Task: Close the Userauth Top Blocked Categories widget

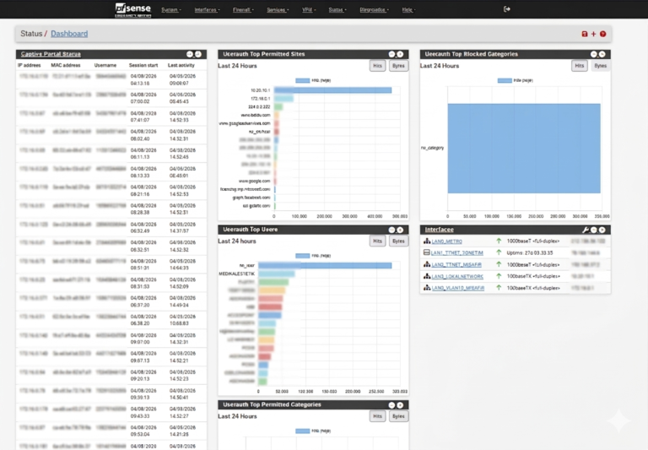Action: (x=602, y=54)
